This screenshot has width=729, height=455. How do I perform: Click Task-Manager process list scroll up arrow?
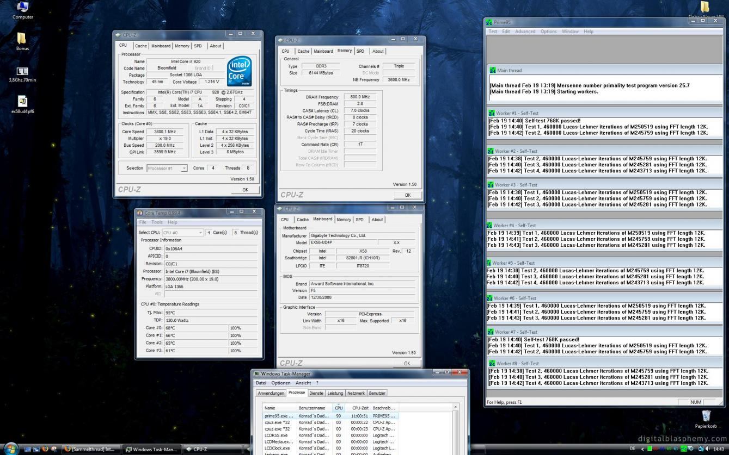pos(456,407)
